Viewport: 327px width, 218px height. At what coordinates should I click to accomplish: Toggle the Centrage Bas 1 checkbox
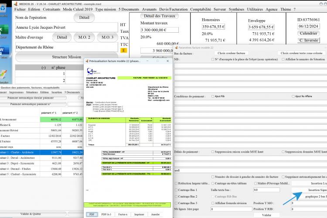click(x=176, y=190)
